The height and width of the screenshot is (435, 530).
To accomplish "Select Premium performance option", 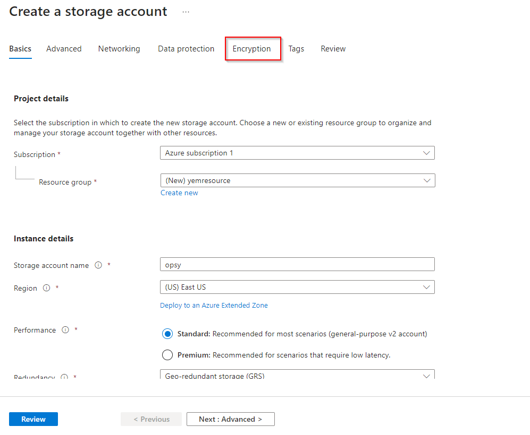I will click(x=167, y=355).
